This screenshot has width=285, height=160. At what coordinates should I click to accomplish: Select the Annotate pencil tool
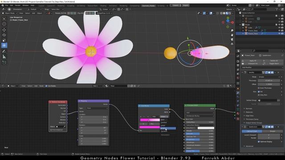[4, 52]
